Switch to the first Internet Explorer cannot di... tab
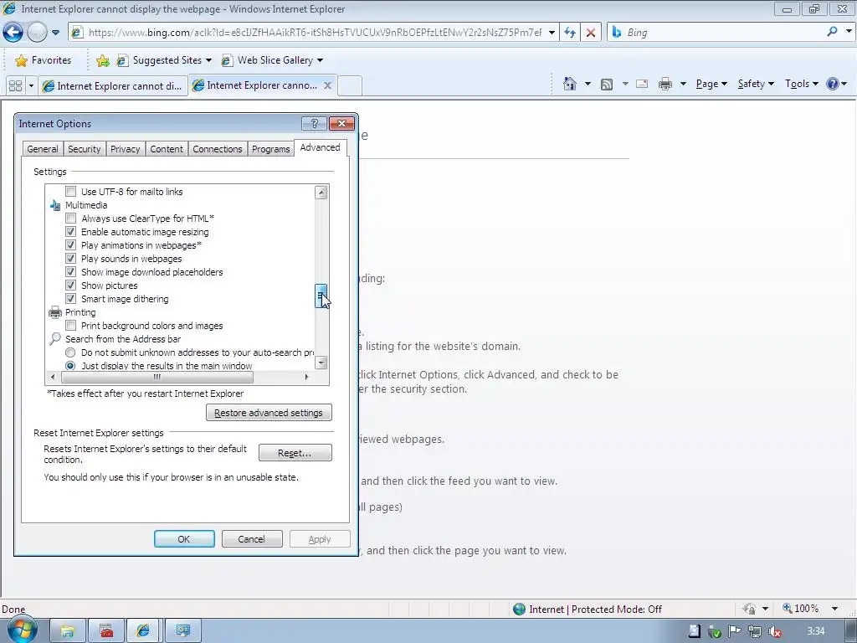The width and height of the screenshot is (857, 643). click(x=113, y=86)
